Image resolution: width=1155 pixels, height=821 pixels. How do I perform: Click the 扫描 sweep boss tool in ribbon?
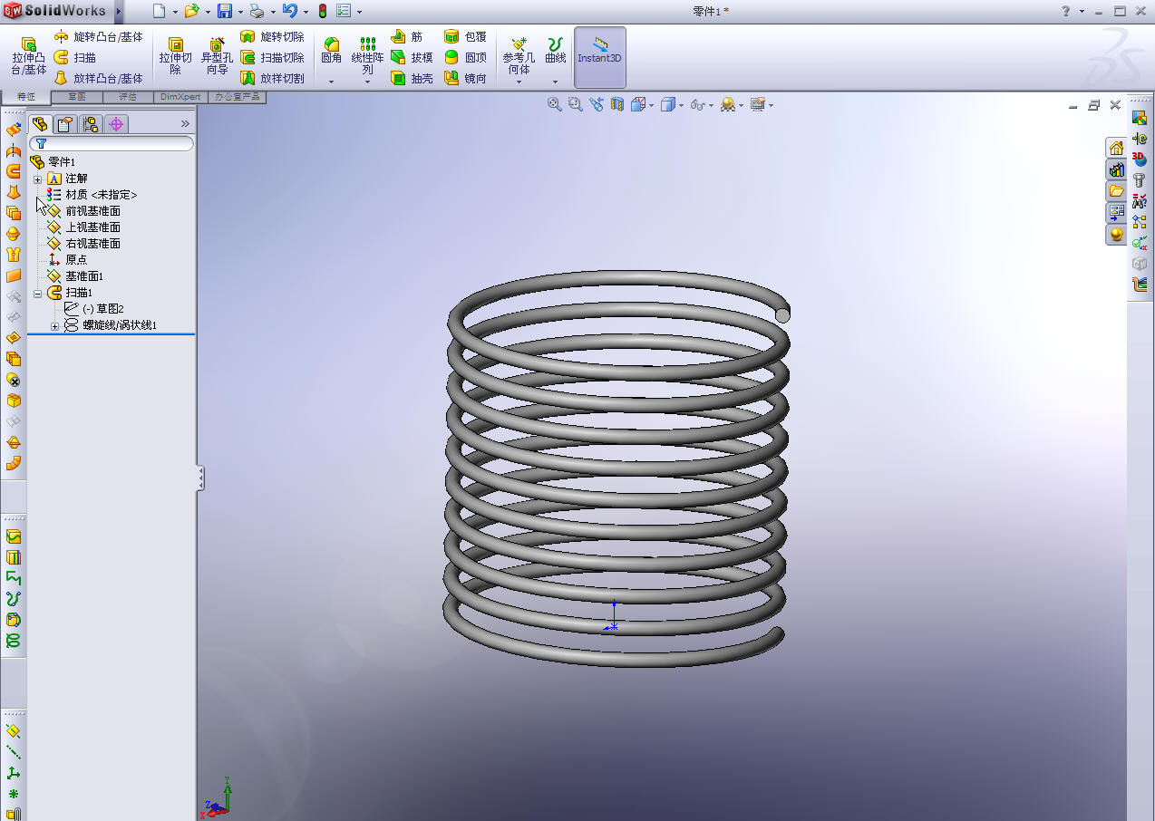tap(74, 57)
